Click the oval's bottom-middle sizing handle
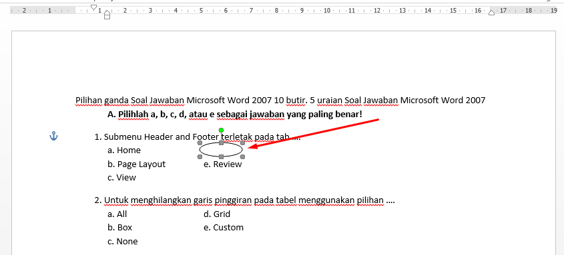Viewport: 564px width, 255px height. point(221,156)
